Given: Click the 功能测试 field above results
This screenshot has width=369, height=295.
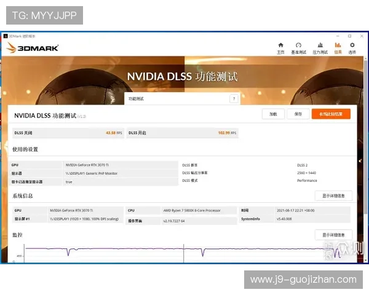Looking at the screenshot, I should coord(177,98).
